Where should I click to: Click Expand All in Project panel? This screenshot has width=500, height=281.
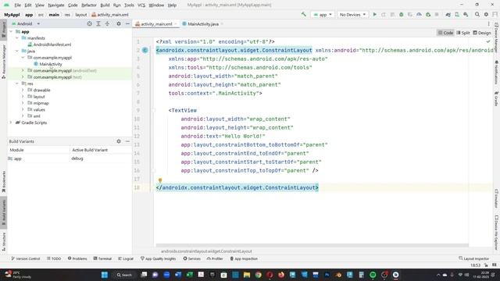coord(98,23)
